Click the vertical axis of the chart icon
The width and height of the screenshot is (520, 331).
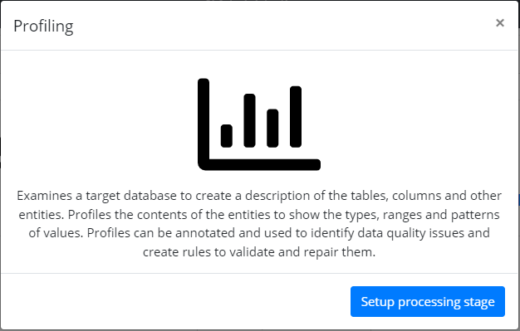coord(204,124)
